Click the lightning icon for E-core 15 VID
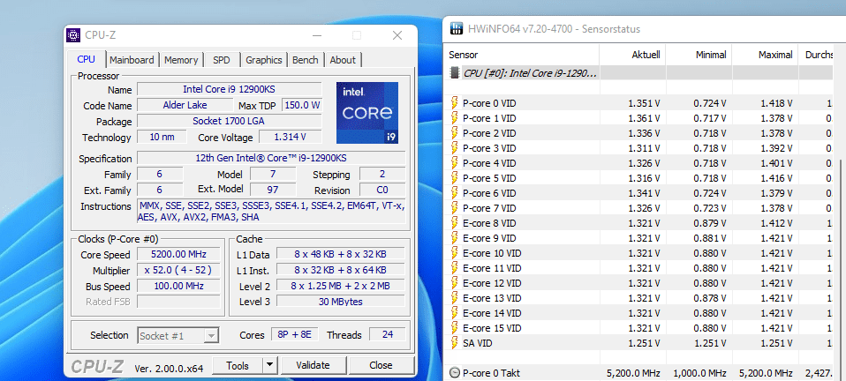 click(x=454, y=328)
